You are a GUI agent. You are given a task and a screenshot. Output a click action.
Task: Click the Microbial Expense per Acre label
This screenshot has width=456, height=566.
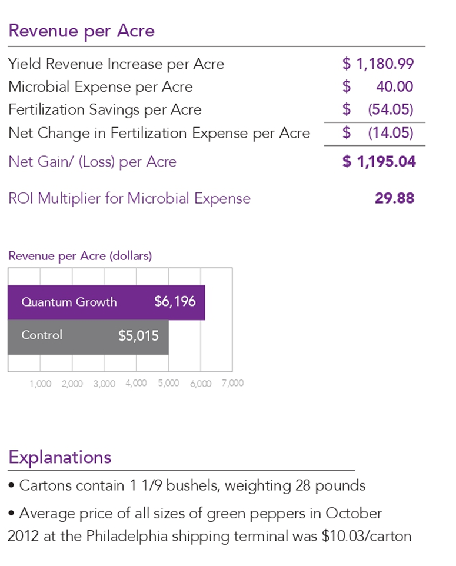coord(100,87)
